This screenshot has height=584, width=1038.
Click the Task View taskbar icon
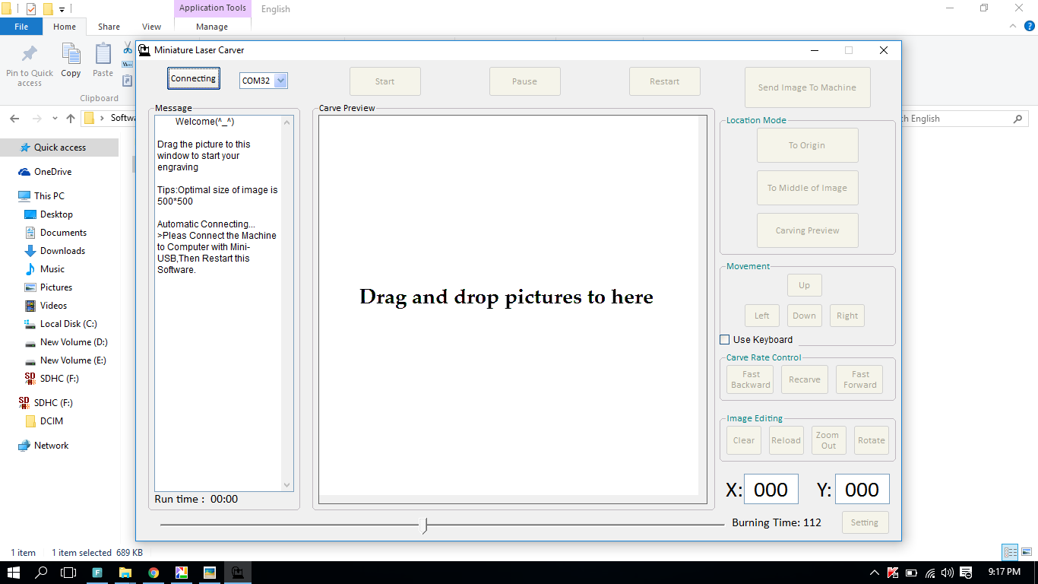pos(68,573)
